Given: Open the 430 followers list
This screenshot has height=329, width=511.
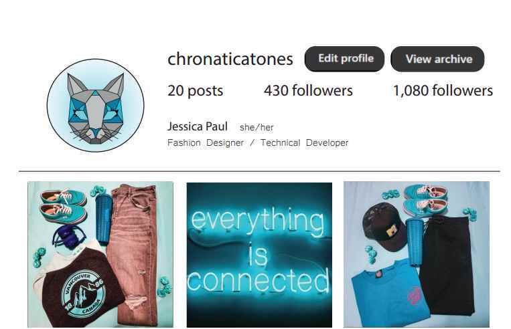Looking at the screenshot, I should pyautogui.click(x=308, y=90).
